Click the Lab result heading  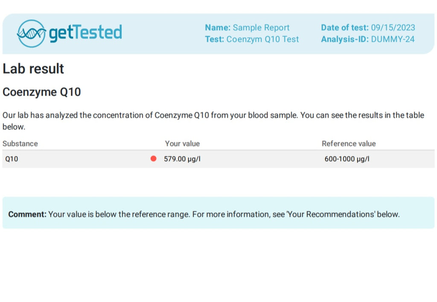[x=33, y=69]
